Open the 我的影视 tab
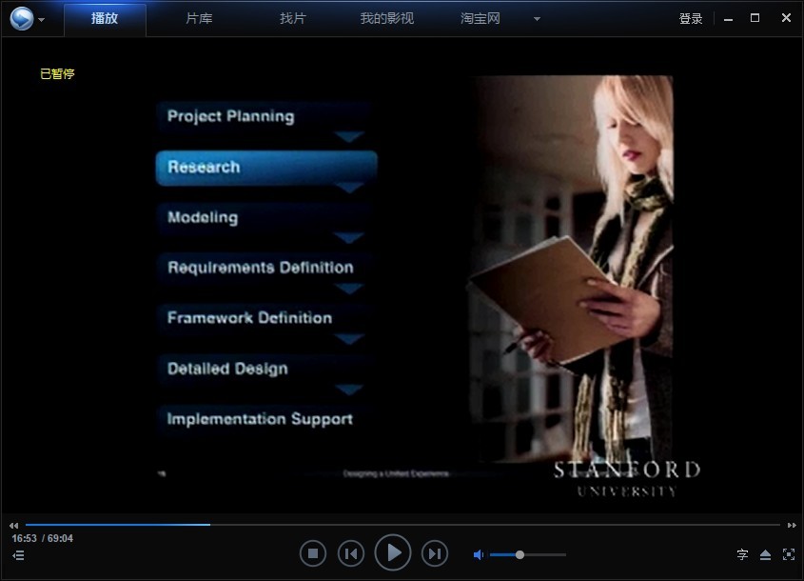This screenshot has width=804, height=581. coord(386,18)
